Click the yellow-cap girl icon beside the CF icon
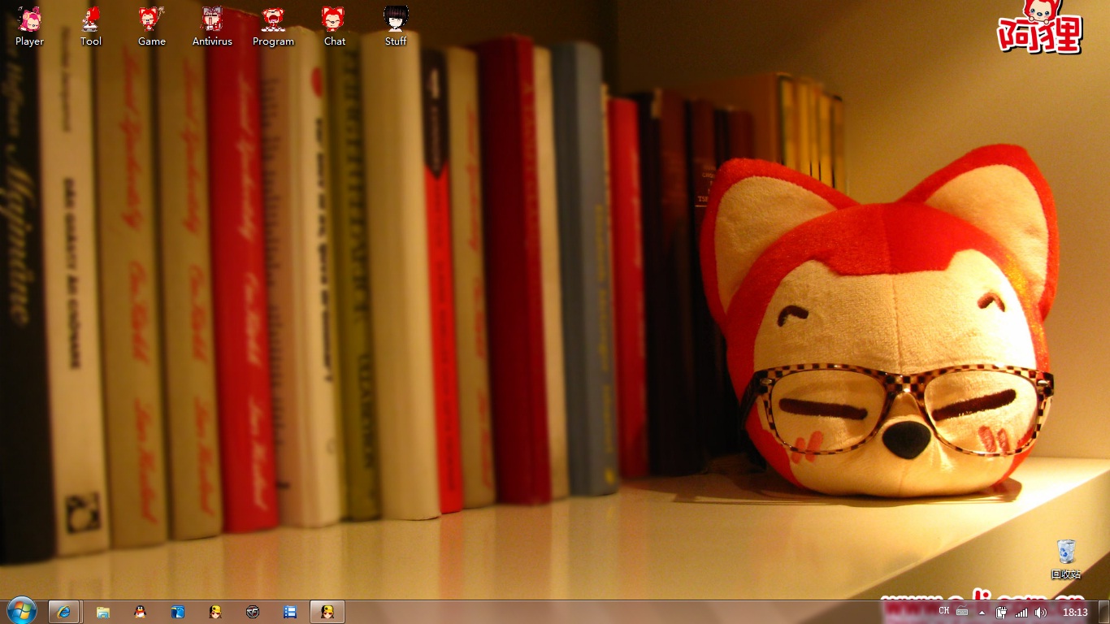 click(x=215, y=612)
